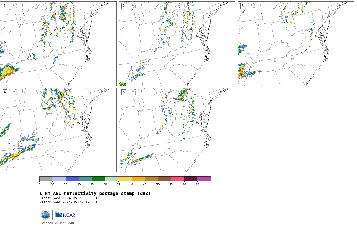Screen dimensions: 357x226
Task: Open ensemble member 5 reflectivity map
Action: point(177,130)
